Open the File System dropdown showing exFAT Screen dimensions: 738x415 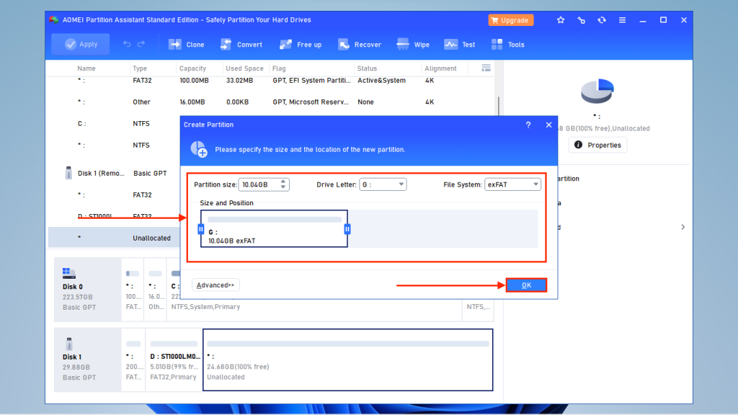tap(512, 184)
